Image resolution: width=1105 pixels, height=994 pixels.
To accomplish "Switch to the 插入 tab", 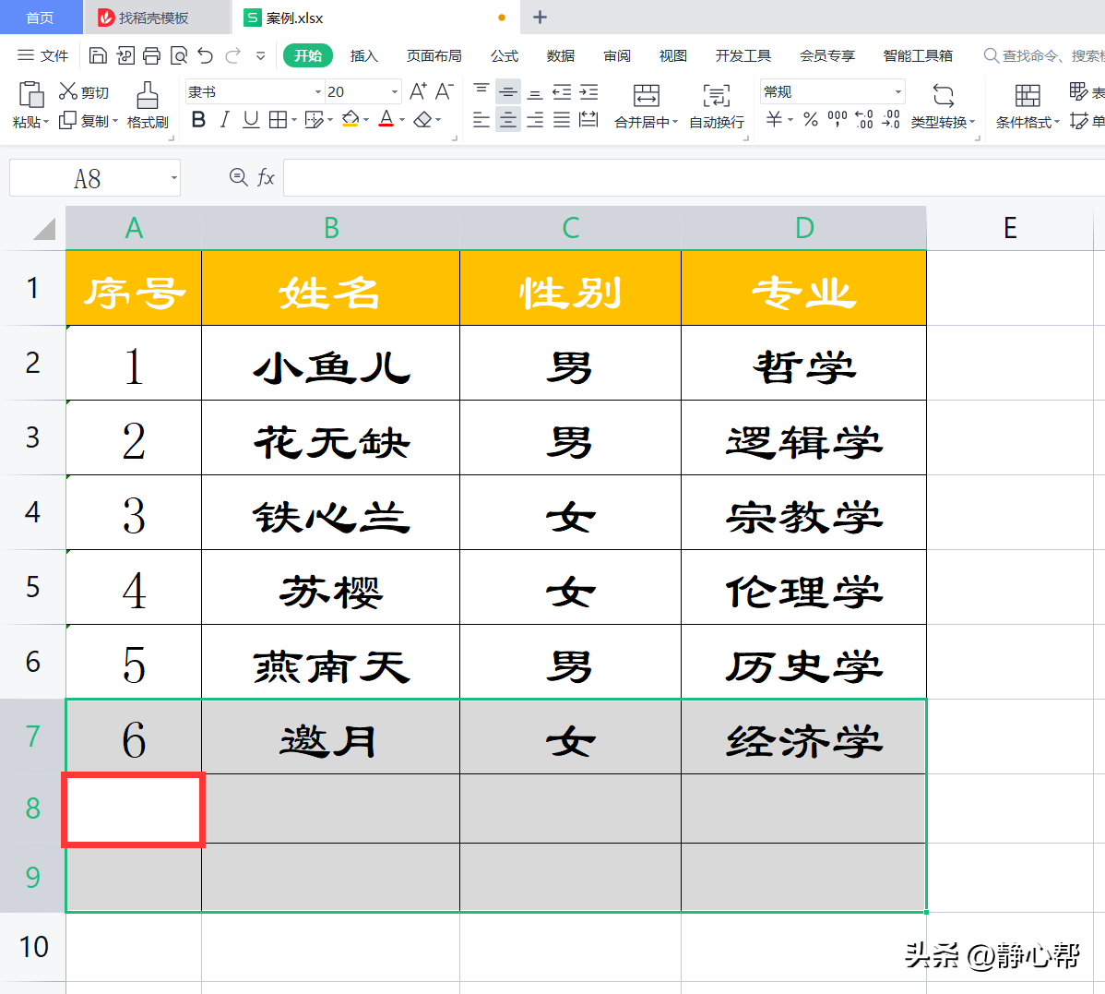I will point(363,55).
